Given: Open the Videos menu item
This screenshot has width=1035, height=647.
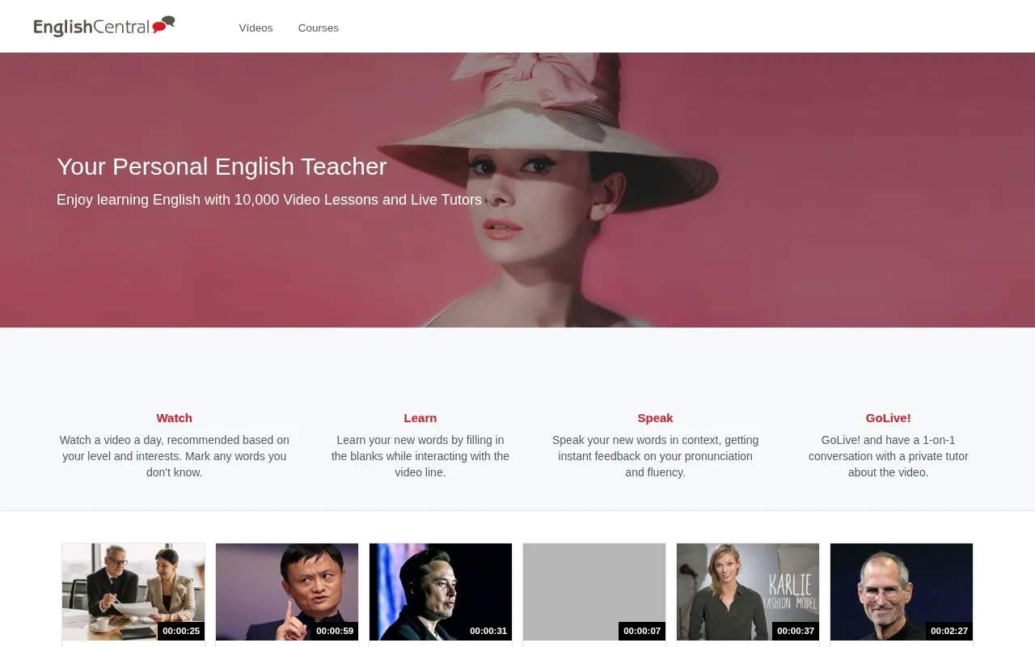Looking at the screenshot, I should pos(256,27).
